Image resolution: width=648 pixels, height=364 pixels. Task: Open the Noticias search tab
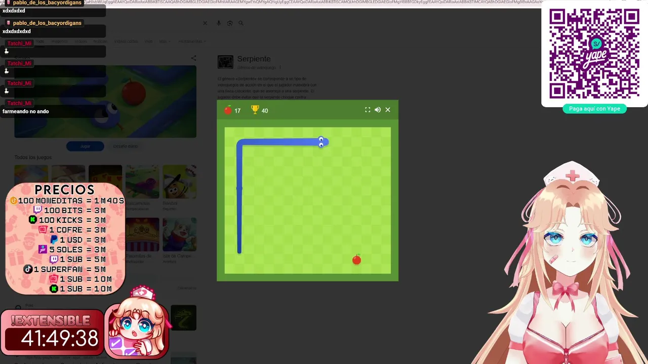pos(100,41)
